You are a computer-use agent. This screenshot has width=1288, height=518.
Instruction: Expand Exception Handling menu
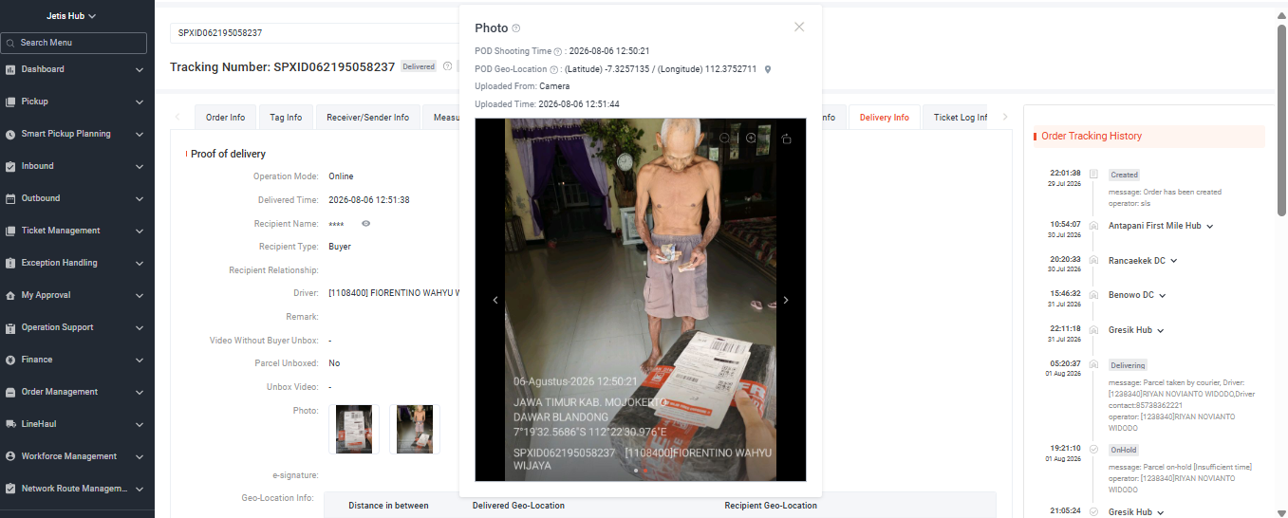click(140, 264)
